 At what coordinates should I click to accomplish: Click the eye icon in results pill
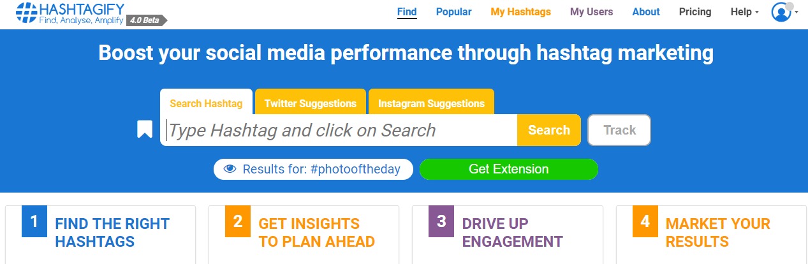point(230,169)
